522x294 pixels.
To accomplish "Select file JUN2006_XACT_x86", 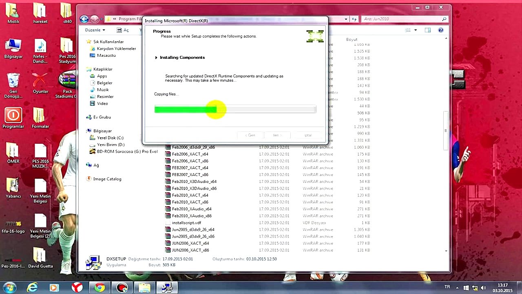I will (190, 250).
